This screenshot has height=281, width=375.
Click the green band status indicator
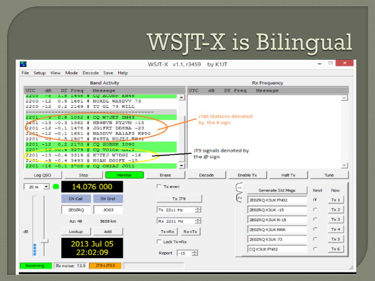pyautogui.click(x=56, y=187)
